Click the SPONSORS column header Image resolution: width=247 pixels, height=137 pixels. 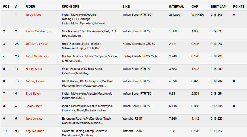71,7
